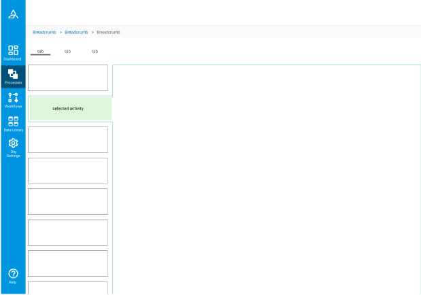Image resolution: width=421 pixels, height=295 pixels.
Task: Click the second Breadcrumb link
Action: pos(76,32)
